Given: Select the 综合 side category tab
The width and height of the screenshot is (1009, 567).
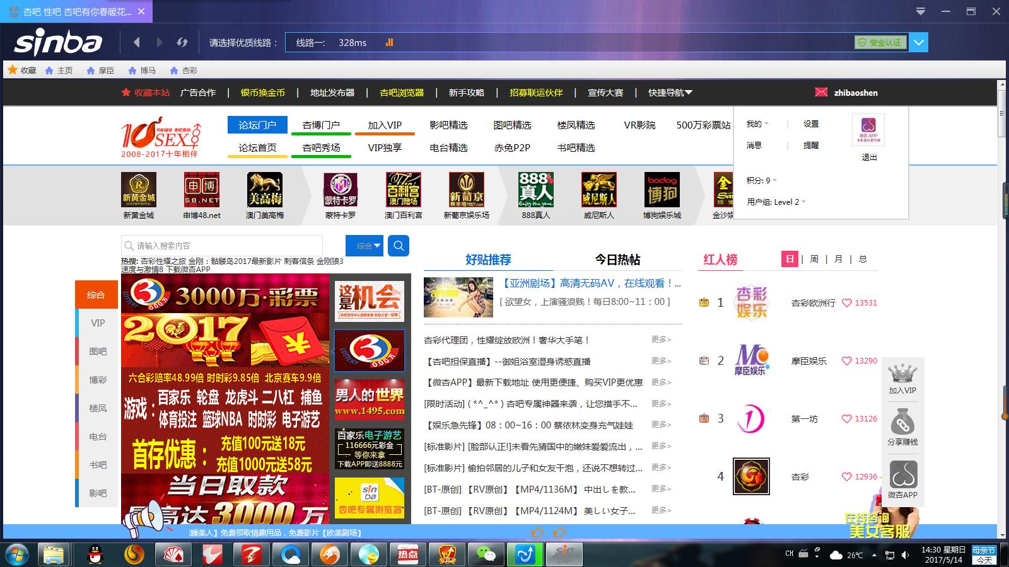Looking at the screenshot, I should coord(96,294).
